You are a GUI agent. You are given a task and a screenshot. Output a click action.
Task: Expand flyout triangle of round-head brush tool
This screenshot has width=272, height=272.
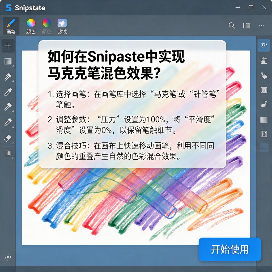(x=13, y=111)
